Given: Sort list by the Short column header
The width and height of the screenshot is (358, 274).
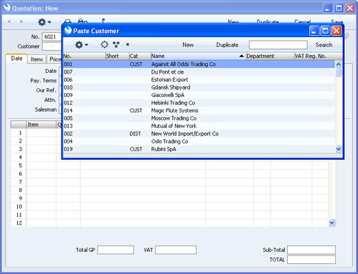Looking at the screenshot, I should coord(117,56).
